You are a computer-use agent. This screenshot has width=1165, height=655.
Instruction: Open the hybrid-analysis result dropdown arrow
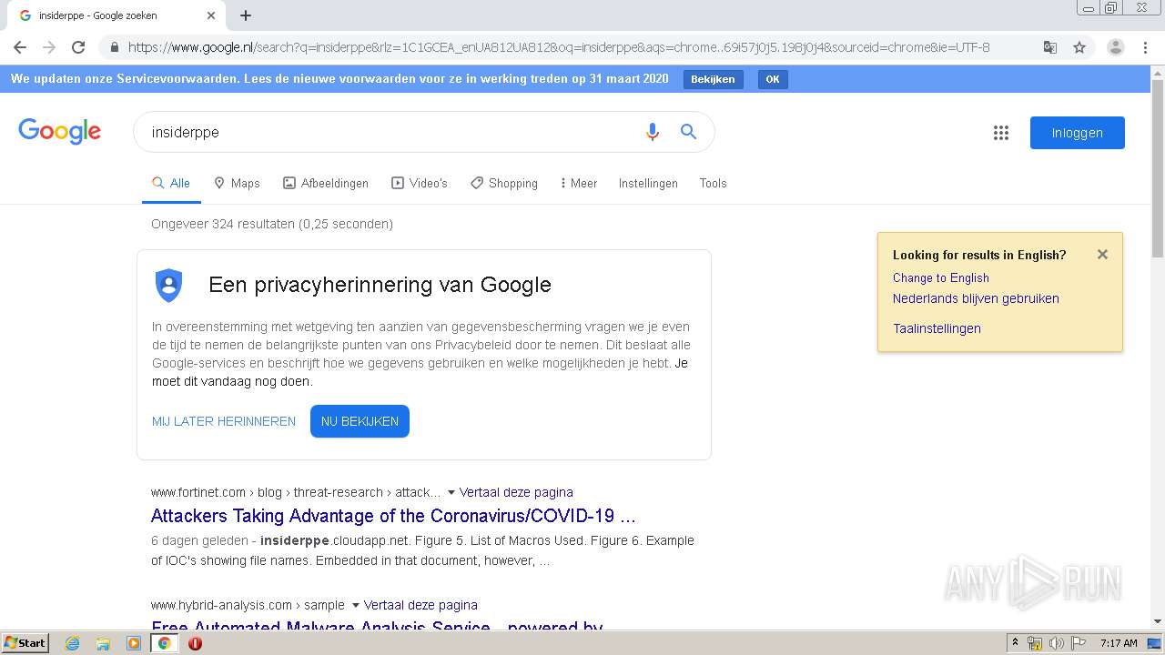pos(355,605)
